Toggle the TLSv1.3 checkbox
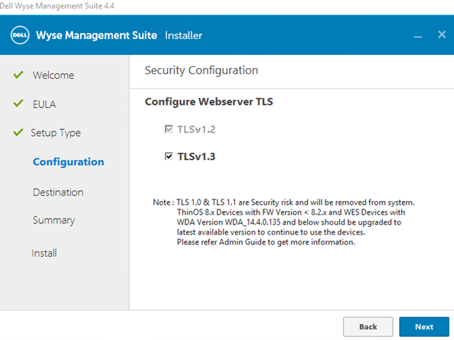This screenshot has width=454, height=340. pyautogui.click(x=168, y=156)
